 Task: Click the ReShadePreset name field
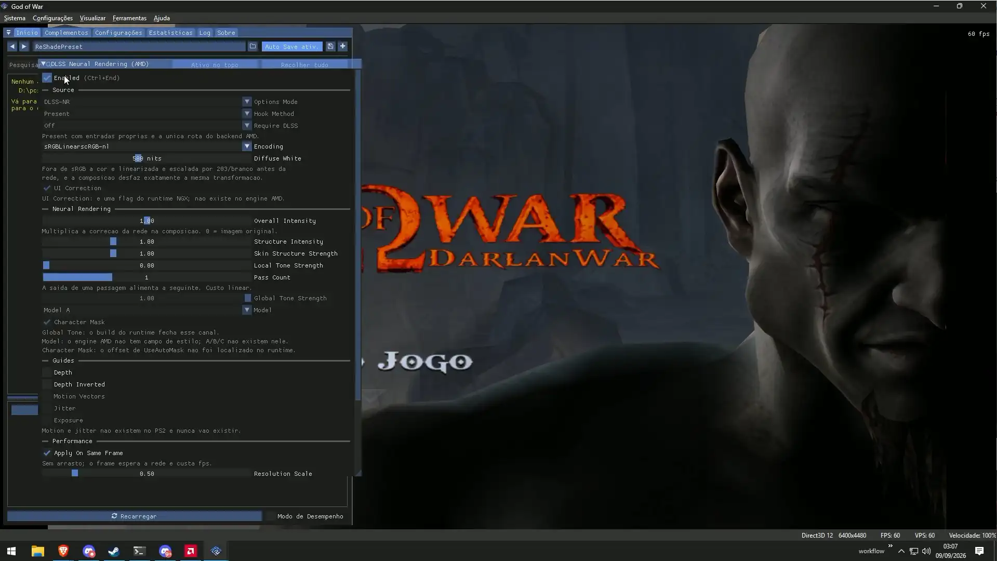(x=139, y=47)
